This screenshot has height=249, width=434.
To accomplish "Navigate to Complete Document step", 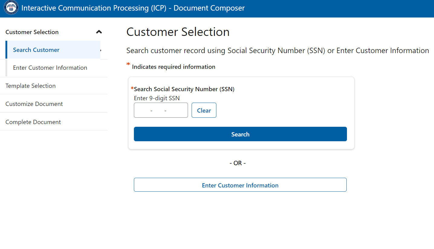I will click(33, 122).
